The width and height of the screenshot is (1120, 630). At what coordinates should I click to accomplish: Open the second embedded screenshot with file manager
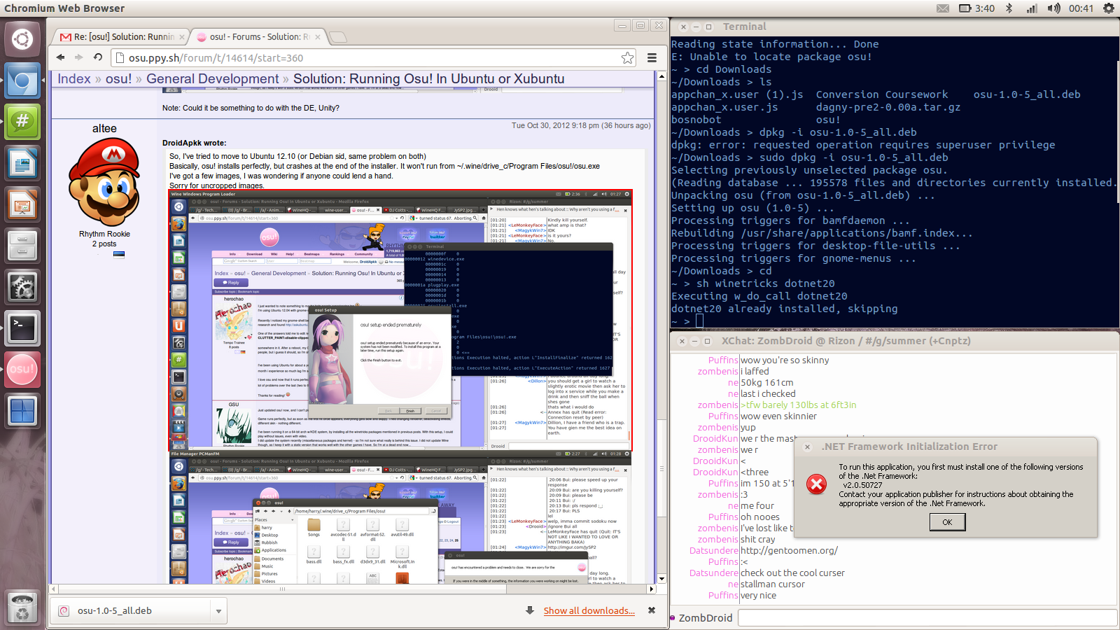pyautogui.click(x=401, y=517)
